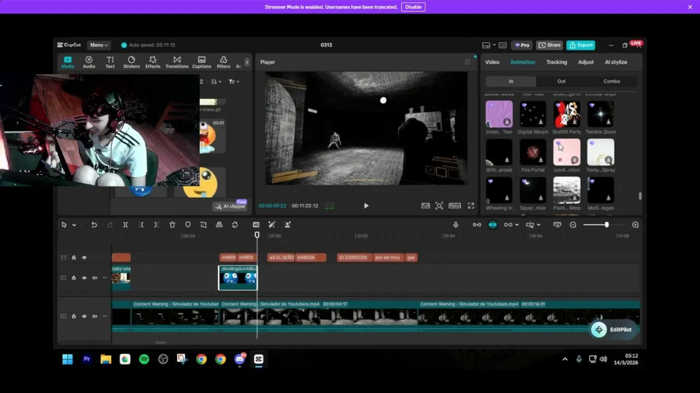The image size is (700, 393).
Task: Click the animation list scrollbar
Action: point(640,196)
